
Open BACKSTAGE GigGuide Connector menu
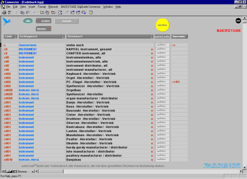coord(81,7)
